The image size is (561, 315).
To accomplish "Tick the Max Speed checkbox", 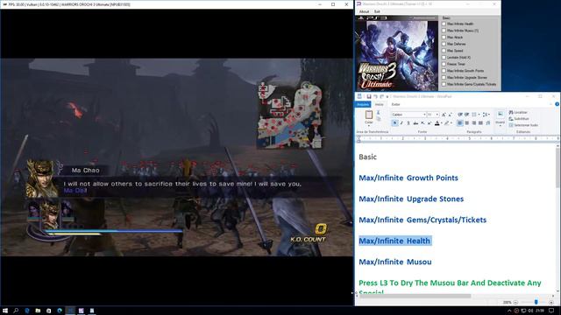I will pyautogui.click(x=444, y=51).
